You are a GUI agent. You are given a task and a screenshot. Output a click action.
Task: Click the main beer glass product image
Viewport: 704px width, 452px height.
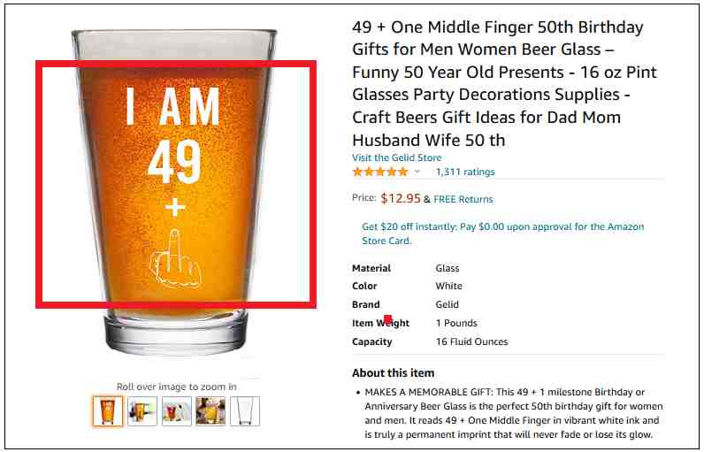[x=175, y=192]
